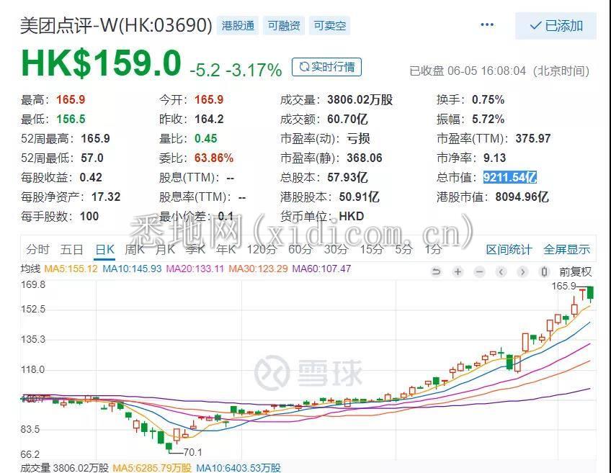Click the 每手股数 value 100
This screenshot has width=611, height=473.
tap(89, 217)
